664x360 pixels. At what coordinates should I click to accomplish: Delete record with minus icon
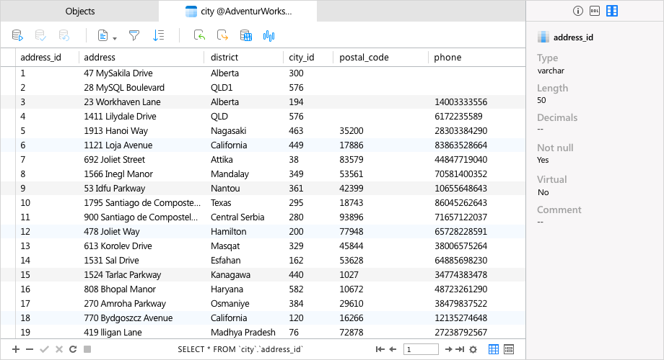[30, 349]
